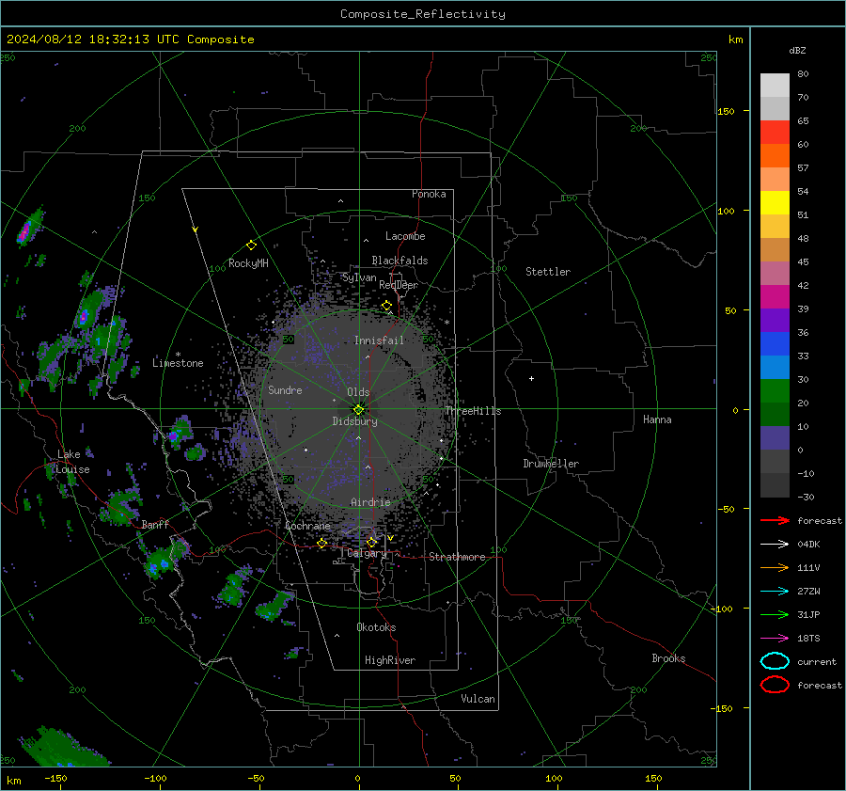
Task: Click the Brooks town label
Action: [x=668, y=658]
